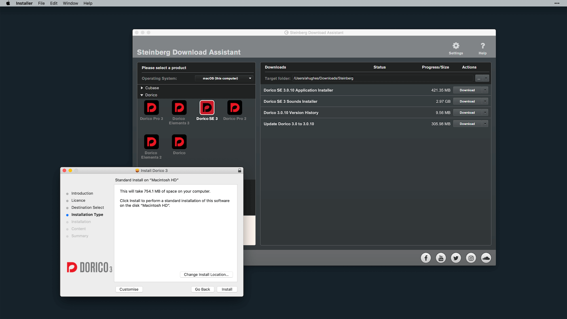
Task: Open Steinberg Instagram page icon
Action: (x=471, y=258)
